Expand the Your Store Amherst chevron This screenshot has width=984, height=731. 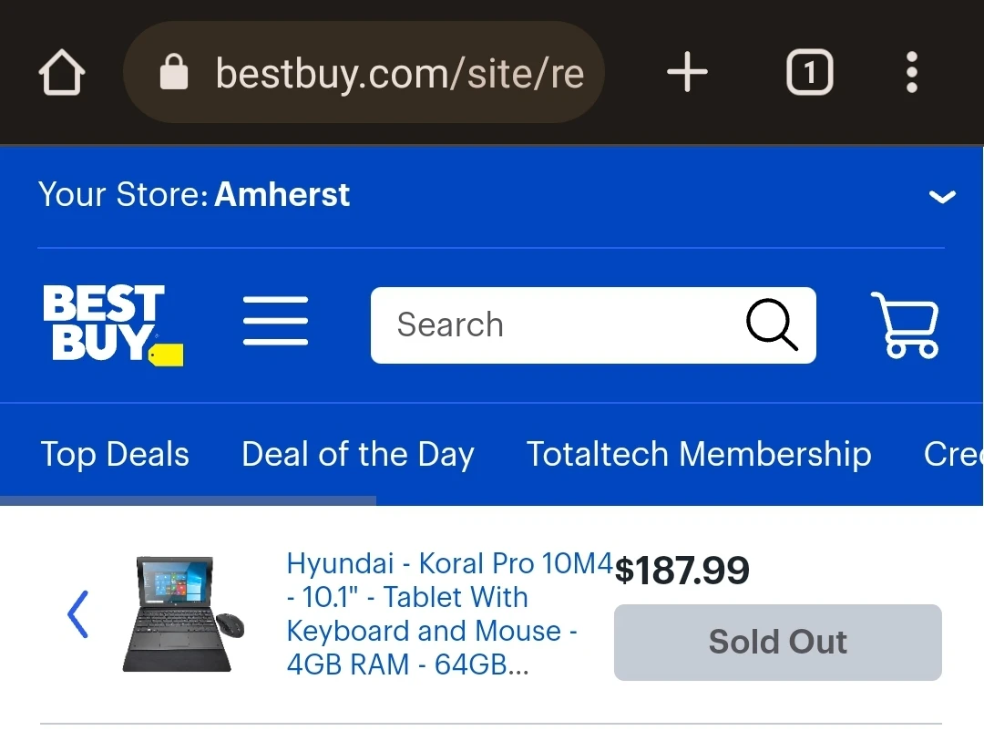(x=942, y=197)
